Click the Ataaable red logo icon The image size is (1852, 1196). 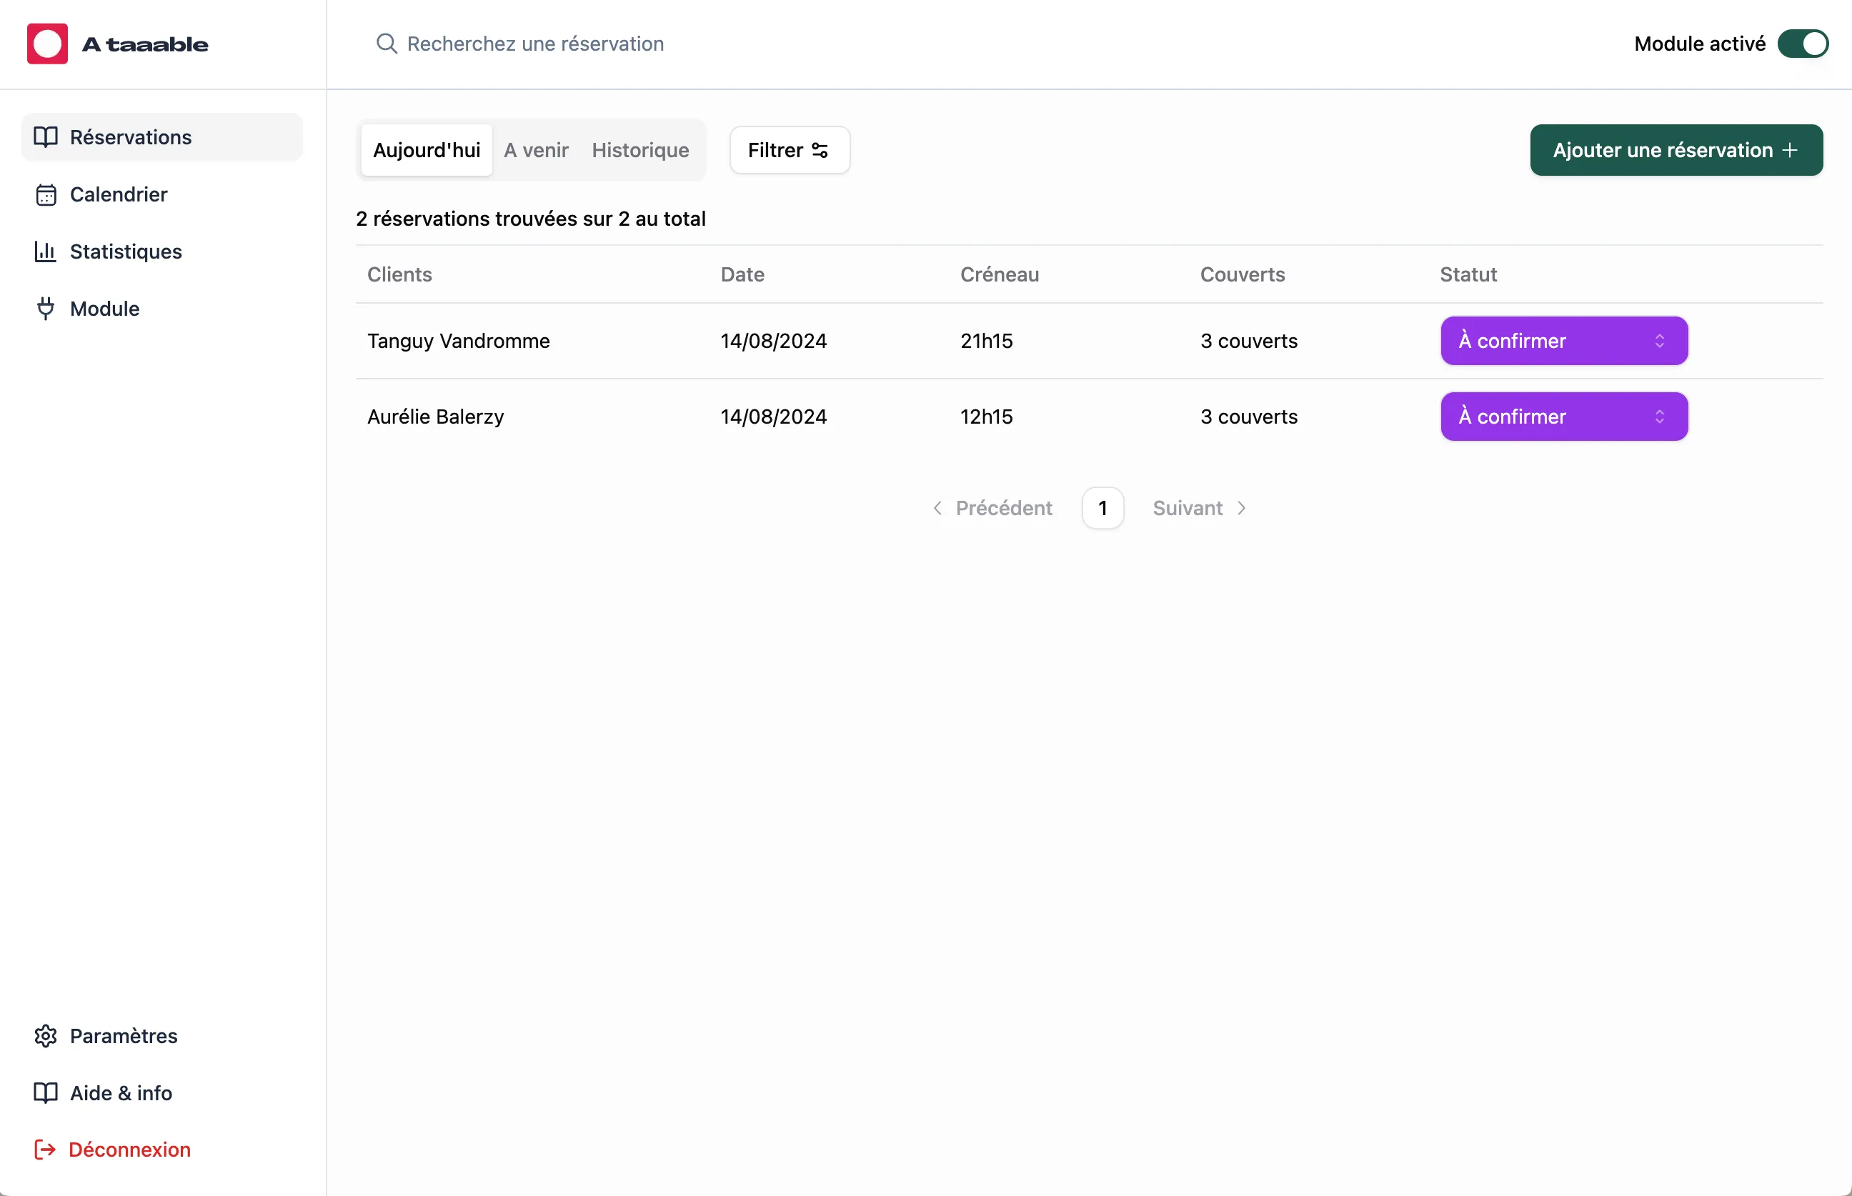tap(47, 44)
